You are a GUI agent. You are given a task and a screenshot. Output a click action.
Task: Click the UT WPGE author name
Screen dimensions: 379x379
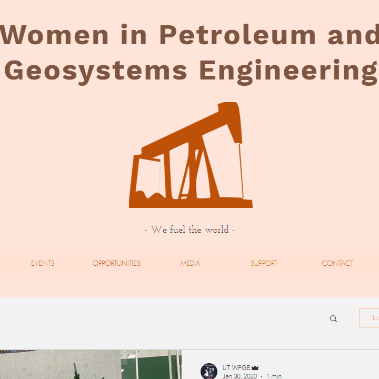click(236, 368)
